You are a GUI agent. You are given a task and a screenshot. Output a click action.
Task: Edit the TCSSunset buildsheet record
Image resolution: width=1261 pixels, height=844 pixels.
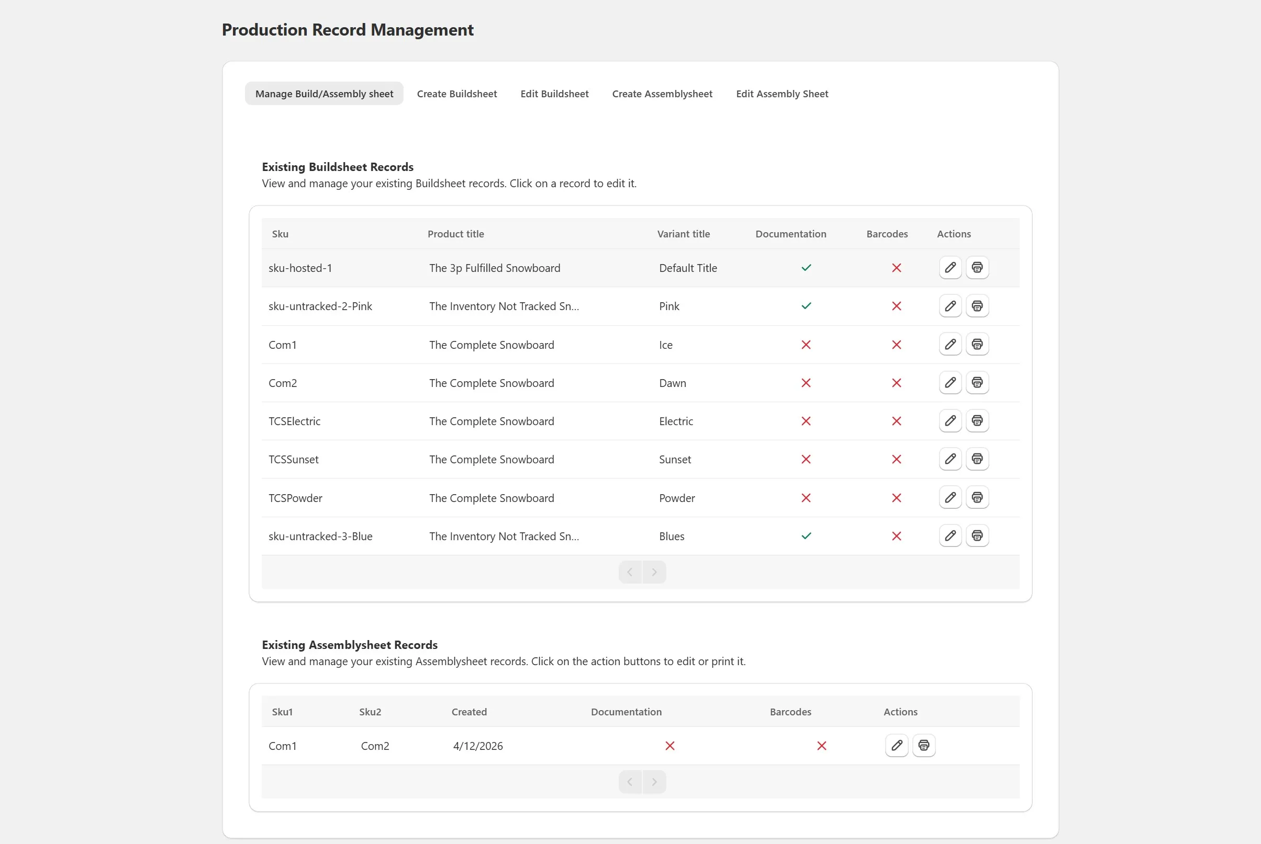[x=950, y=459]
